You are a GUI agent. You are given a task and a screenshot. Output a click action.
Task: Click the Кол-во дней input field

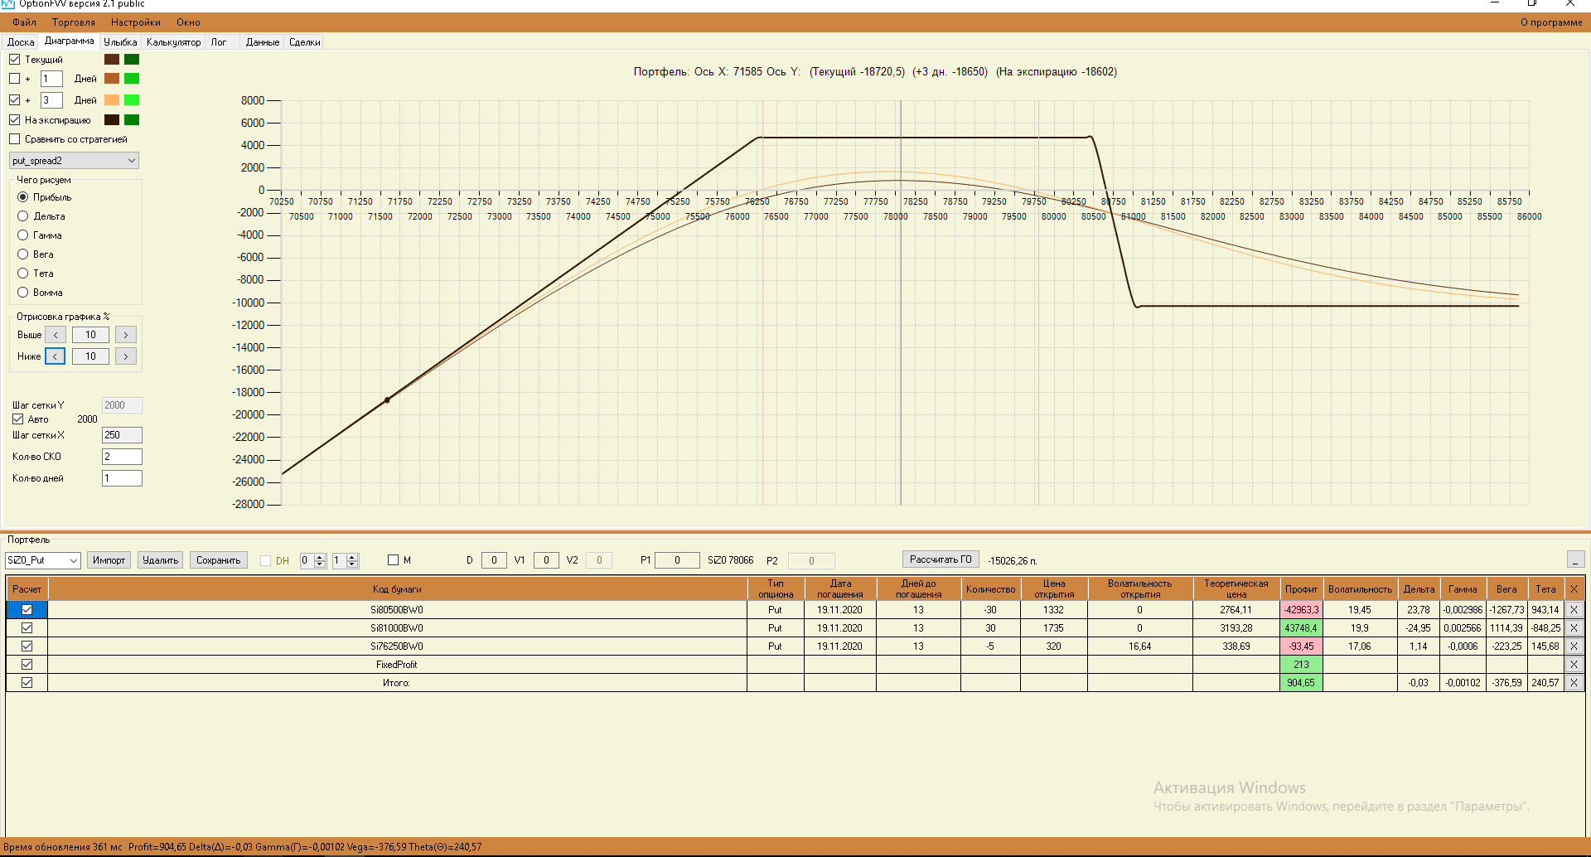[122, 478]
